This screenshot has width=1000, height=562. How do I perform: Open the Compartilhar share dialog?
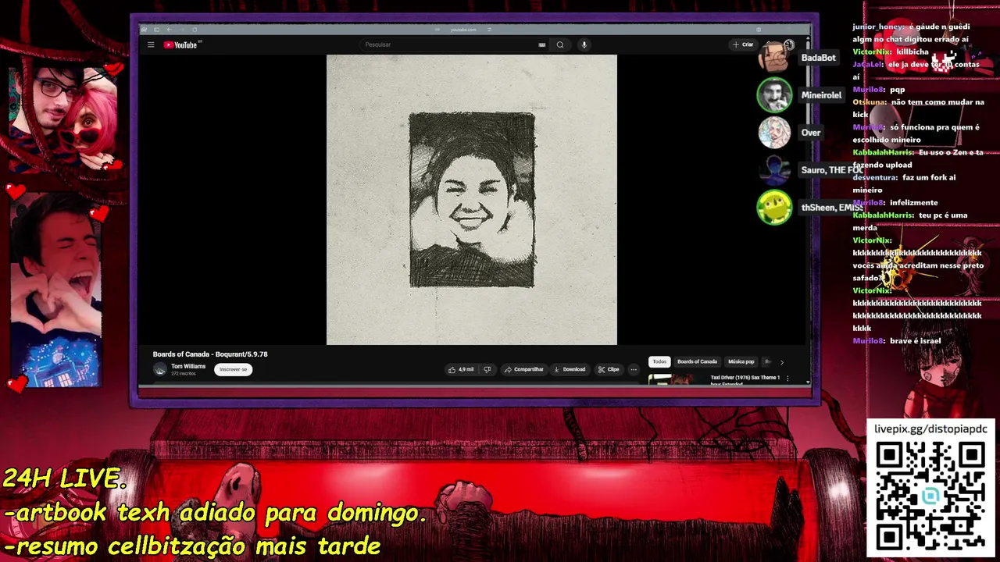click(x=523, y=369)
